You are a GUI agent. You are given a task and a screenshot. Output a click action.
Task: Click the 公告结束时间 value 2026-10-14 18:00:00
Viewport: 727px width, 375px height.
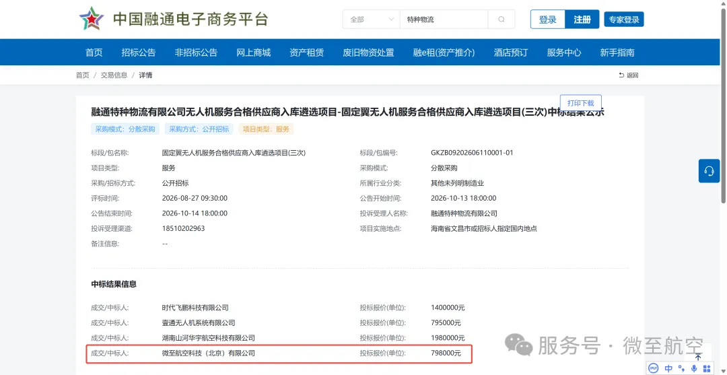195,213
